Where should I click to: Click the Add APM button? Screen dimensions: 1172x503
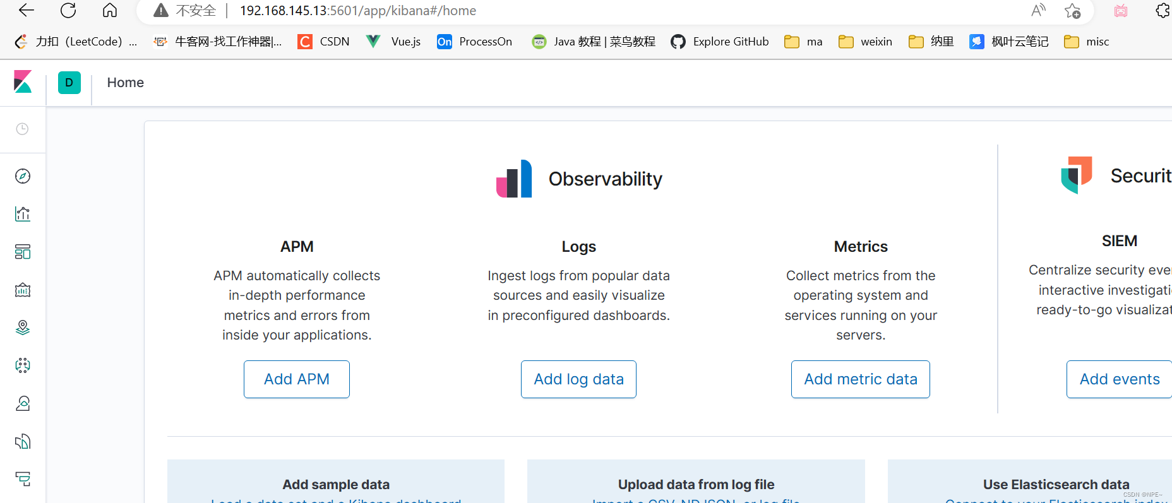(297, 379)
